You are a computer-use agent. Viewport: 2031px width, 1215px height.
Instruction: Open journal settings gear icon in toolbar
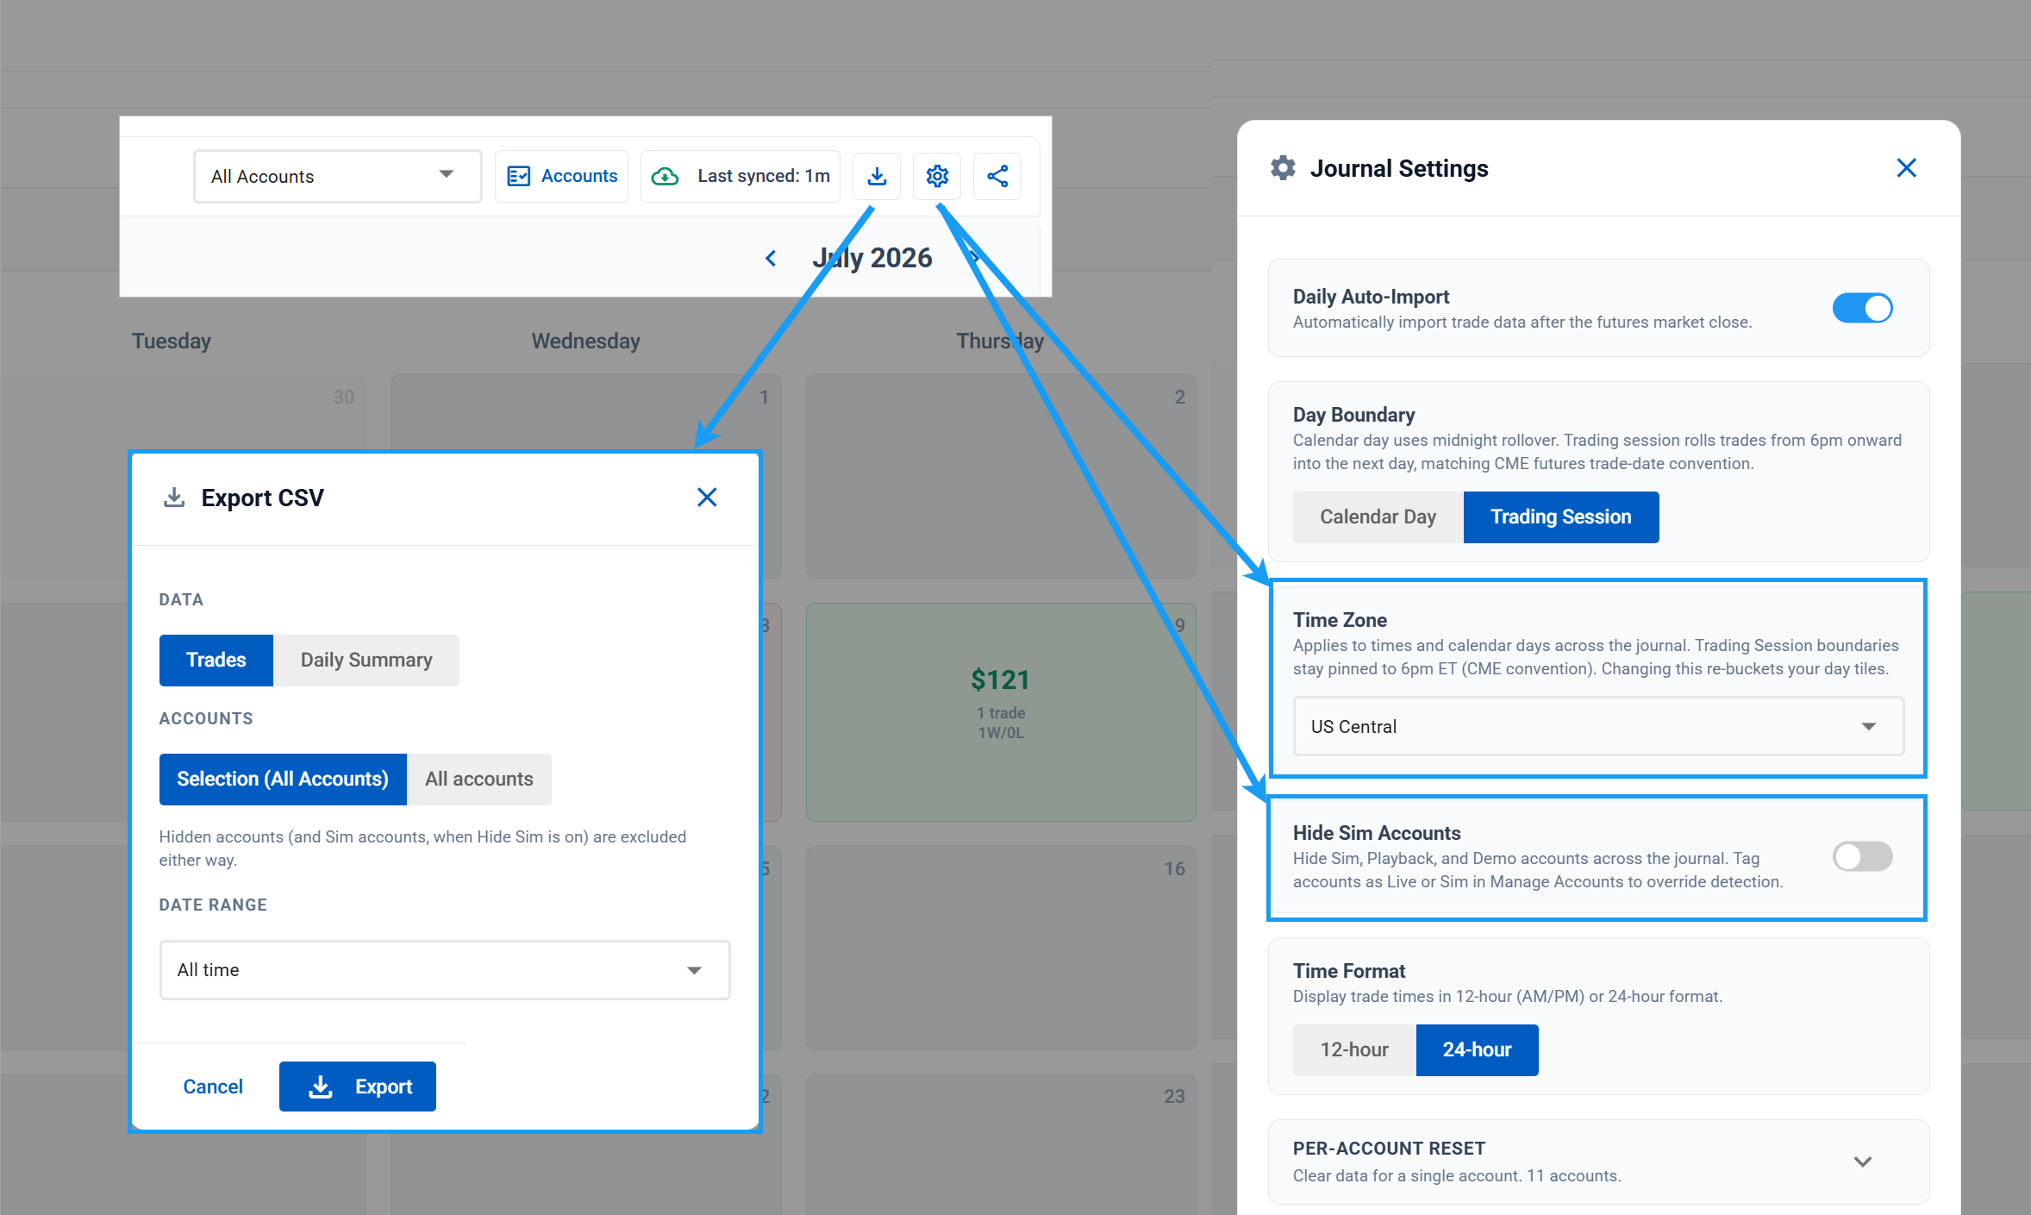[x=937, y=177]
